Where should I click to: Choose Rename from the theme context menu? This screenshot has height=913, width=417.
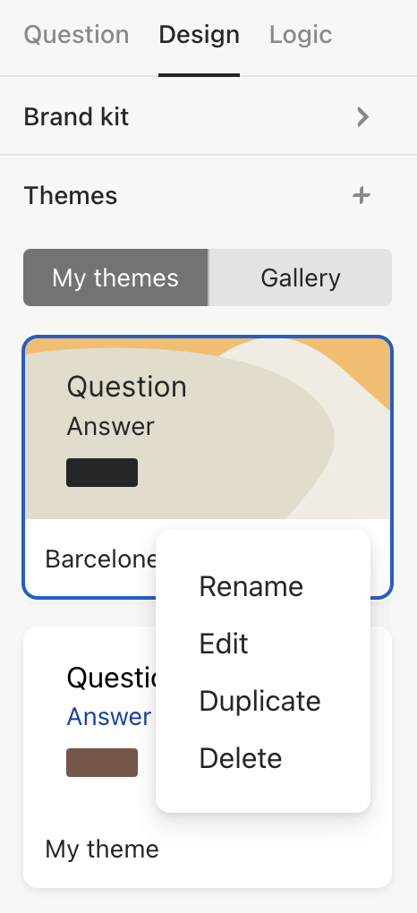click(251, 586)
